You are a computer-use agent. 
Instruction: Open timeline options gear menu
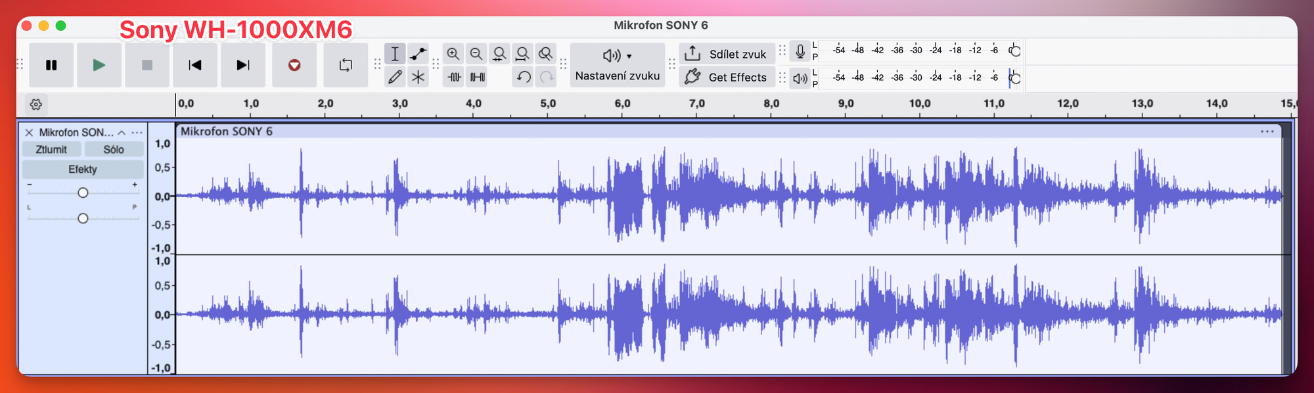36,104
